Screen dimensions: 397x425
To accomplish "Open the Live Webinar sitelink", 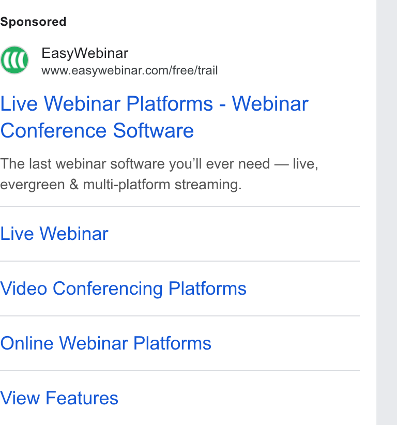I will point(54,234).
